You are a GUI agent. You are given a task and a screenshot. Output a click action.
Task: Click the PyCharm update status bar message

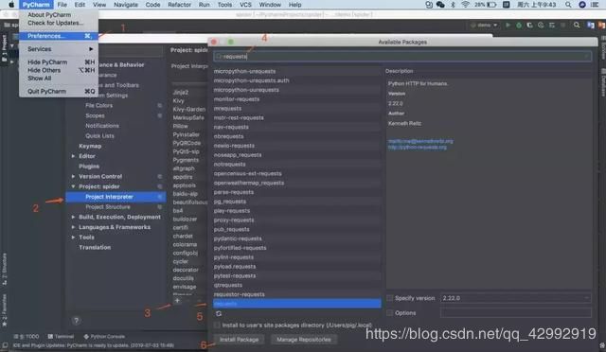point(93,345)
